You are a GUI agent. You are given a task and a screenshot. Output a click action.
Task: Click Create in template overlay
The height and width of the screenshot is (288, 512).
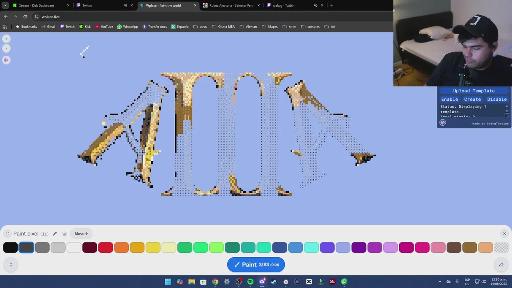pos(472,99)
